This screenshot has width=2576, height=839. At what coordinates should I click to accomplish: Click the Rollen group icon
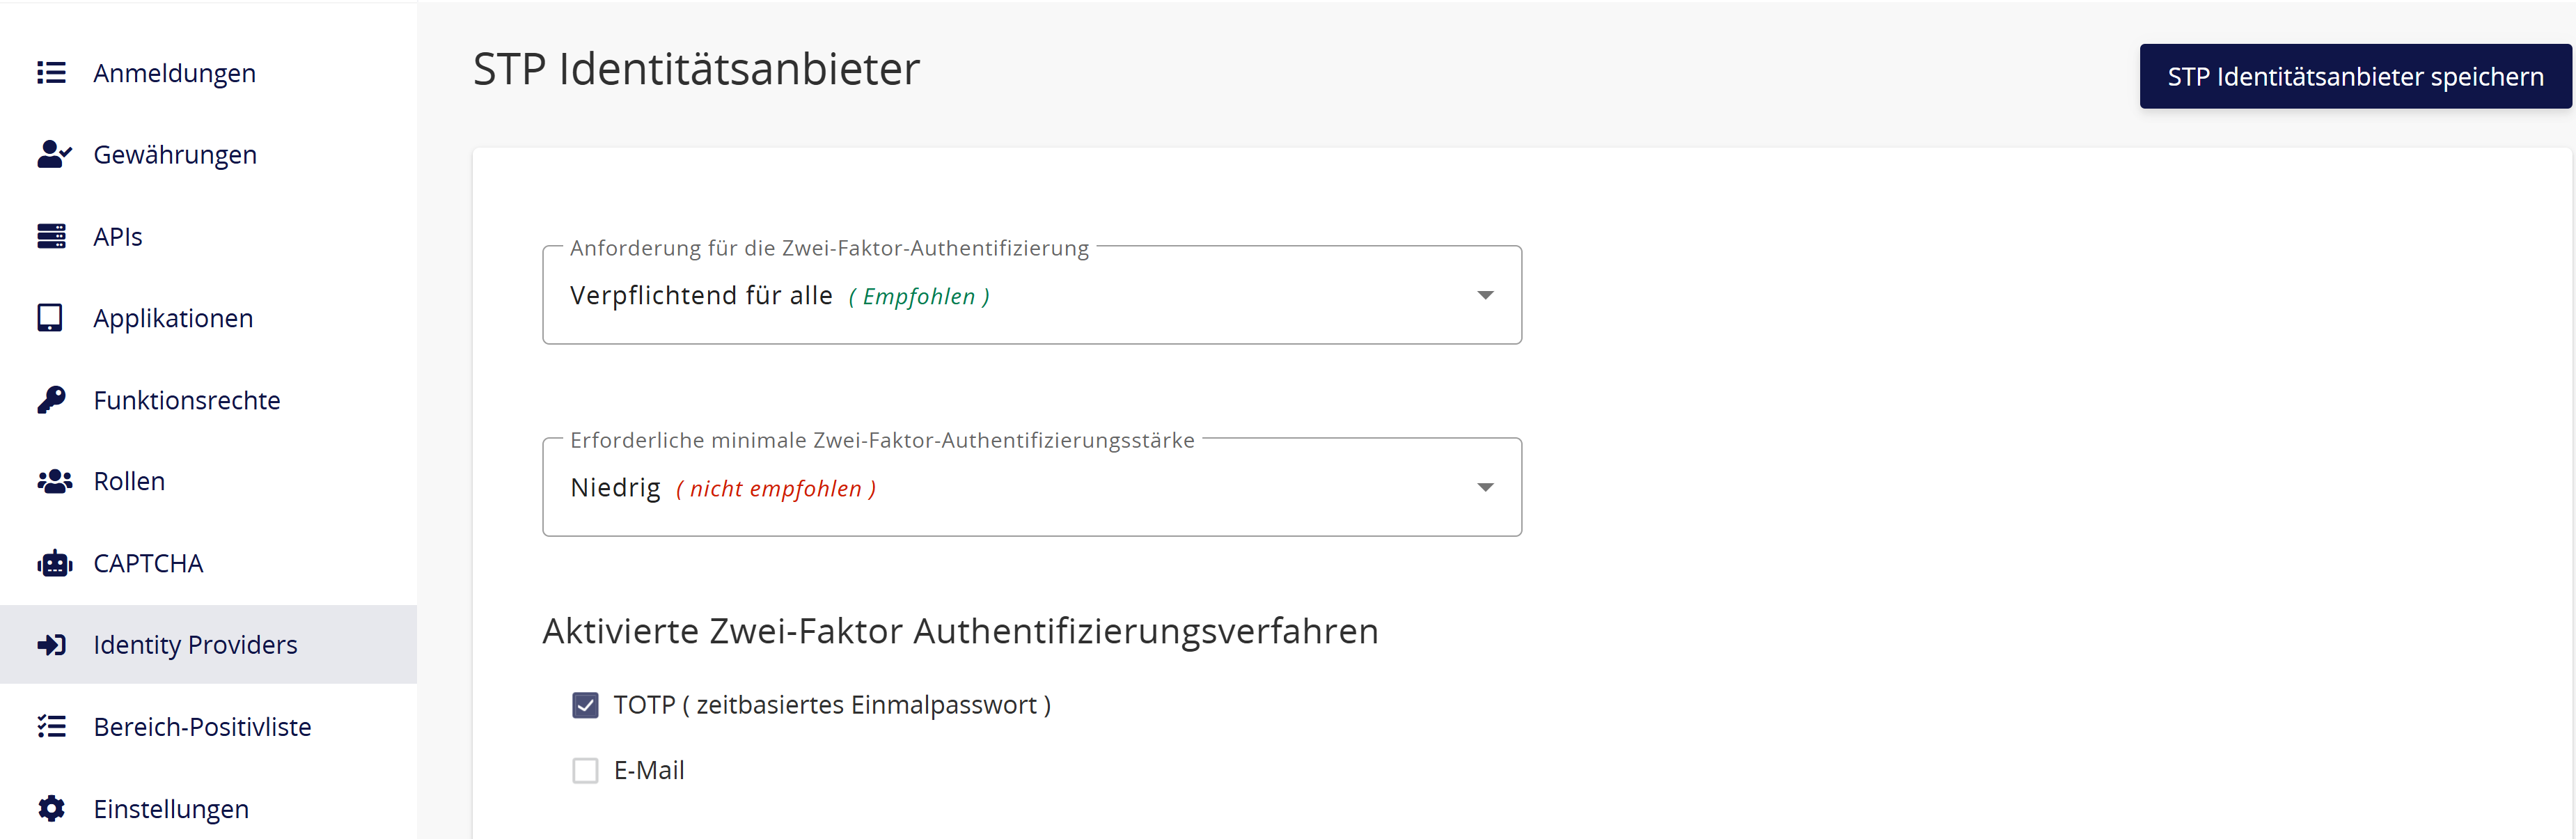click(x=54, y=481)
